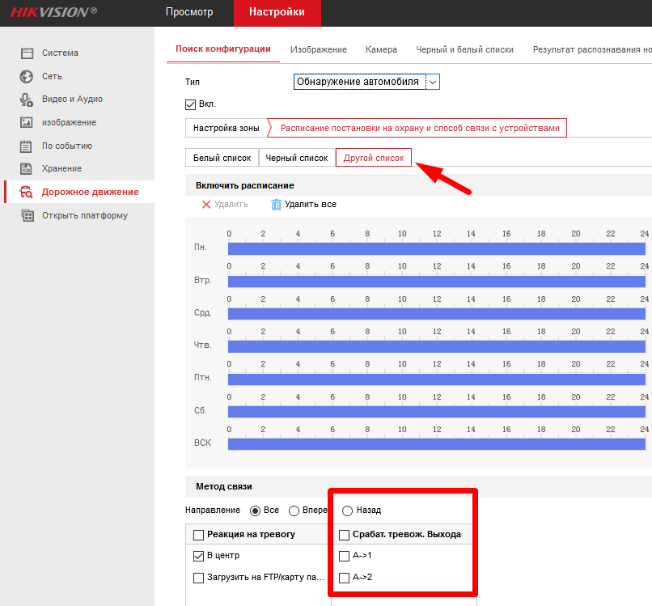Select the Другой список tab
652x606 pixels.
click(x=374, y=158)
